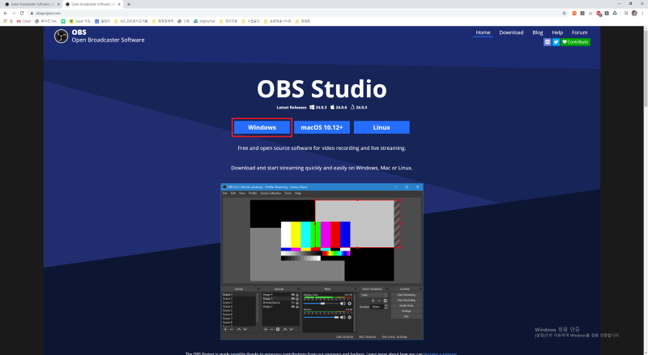Click the Linux download button

382,127
